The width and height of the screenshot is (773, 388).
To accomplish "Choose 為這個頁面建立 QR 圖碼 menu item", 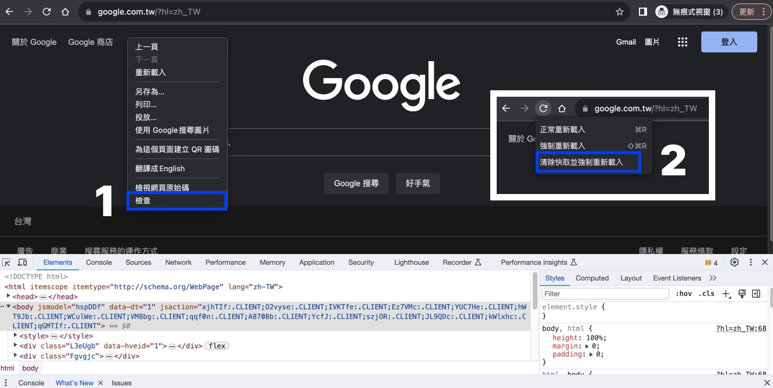I will 177,149.
